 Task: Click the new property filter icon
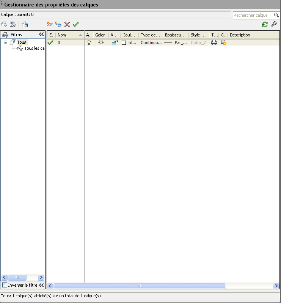(x=4, y=24)
